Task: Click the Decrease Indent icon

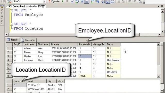Action: click(x=129, y=2)
